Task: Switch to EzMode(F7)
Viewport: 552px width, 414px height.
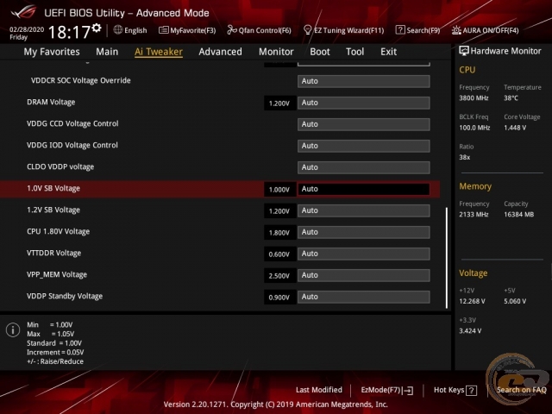Action: point(387,390)
